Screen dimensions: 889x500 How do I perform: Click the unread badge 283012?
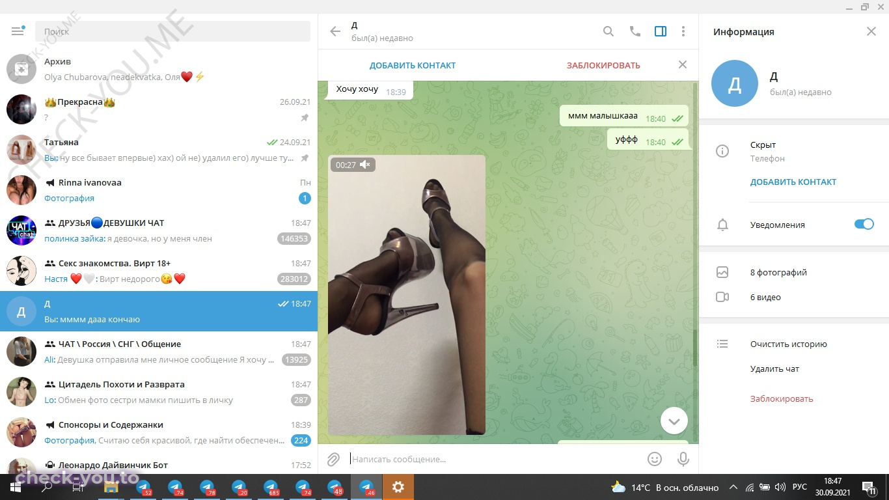pos(294,279)
